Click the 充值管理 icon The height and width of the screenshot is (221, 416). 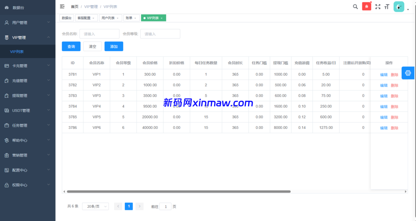tap(6, 81)
